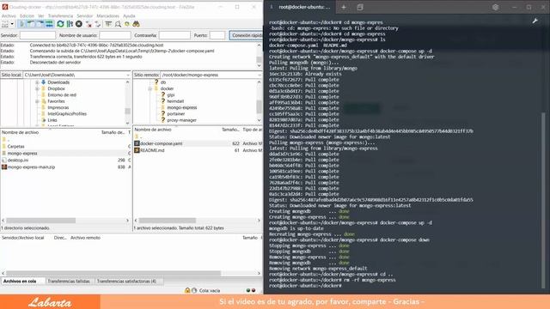The image size is (550, 309).
Task: Select Impresoras in local tree
Action: tap(58, 107)
